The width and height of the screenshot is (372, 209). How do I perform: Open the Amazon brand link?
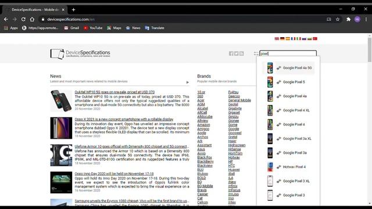[203, 125]
